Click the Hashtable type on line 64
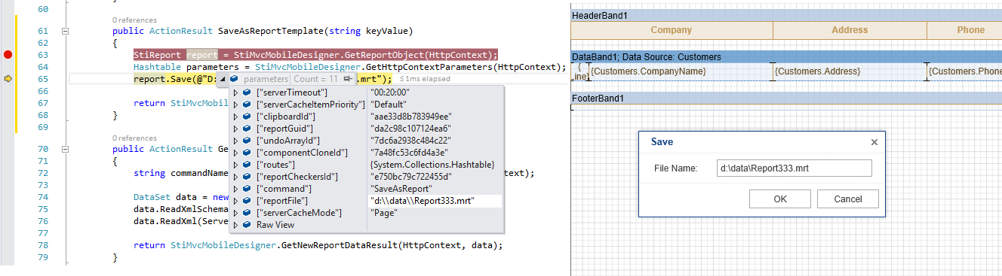 coord(158,67)
